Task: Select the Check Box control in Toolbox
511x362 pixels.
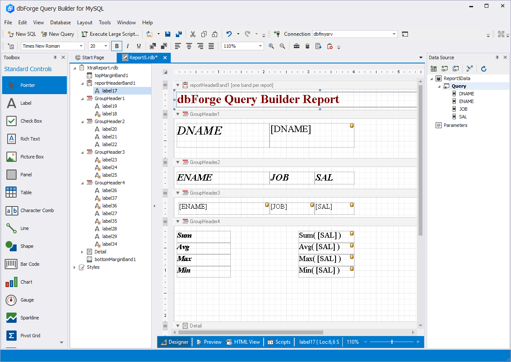Action: (x=34, y=121)
